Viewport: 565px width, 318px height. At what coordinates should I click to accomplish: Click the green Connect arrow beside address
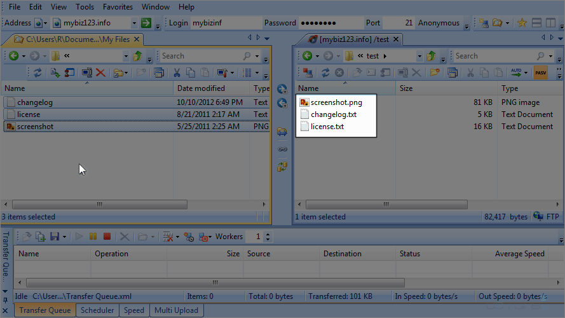tap(146, 23)
